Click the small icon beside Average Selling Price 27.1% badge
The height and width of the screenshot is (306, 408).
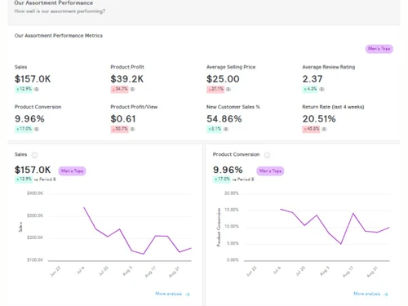tap(228, 89)
